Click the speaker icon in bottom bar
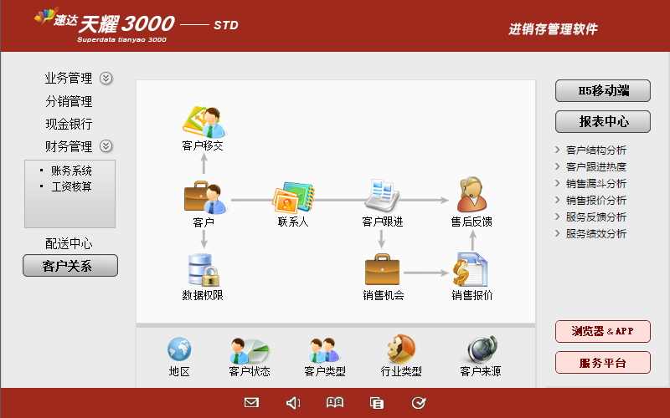The width and height of the screenshot is (670, 418). [x=293, y=403]
